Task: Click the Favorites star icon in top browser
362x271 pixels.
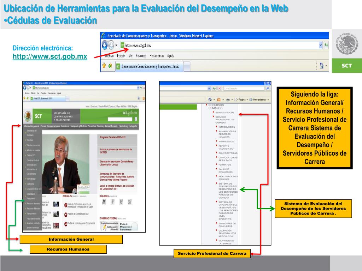Action: [x=104, y=66]
